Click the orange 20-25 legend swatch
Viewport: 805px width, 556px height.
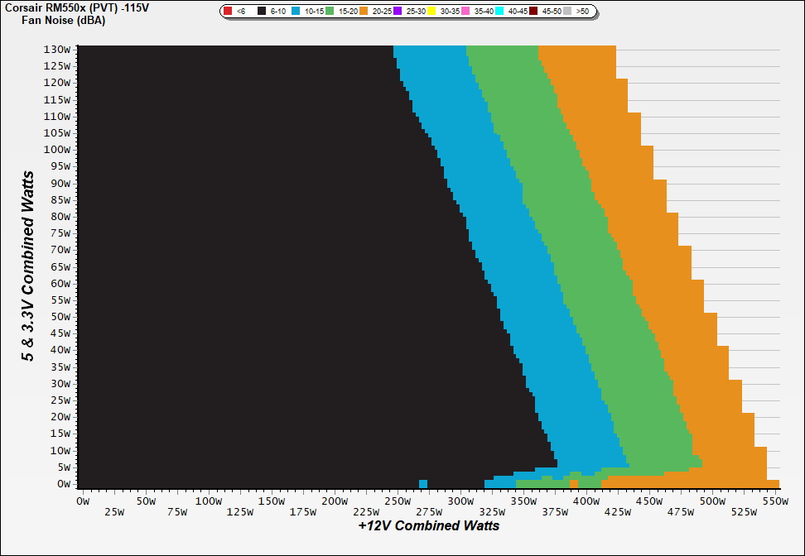click(x=364, y=12)
